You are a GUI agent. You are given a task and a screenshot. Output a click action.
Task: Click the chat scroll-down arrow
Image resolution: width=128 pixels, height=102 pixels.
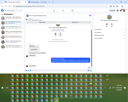(91, 67)
